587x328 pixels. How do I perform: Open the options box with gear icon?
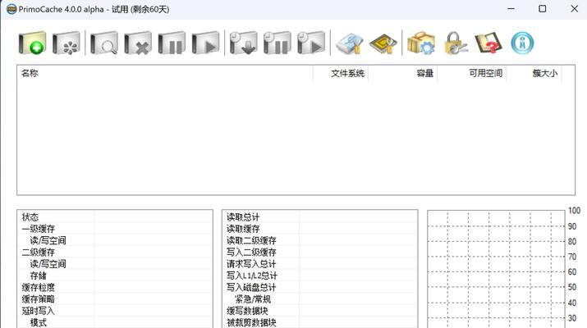(421, 43)
